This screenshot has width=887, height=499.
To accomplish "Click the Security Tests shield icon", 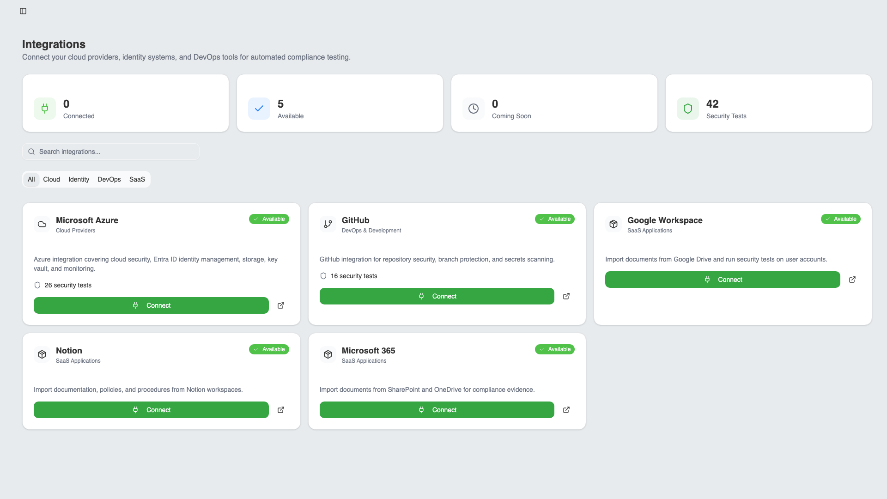I will (688, 109).
